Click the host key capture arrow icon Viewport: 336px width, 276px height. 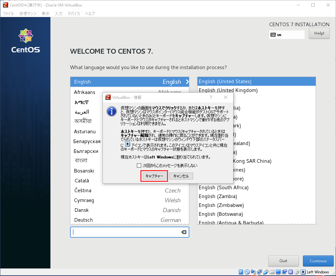point(303,272)
